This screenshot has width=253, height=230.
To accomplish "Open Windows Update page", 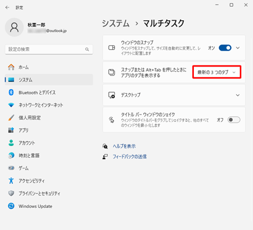I will pos(49,206).
